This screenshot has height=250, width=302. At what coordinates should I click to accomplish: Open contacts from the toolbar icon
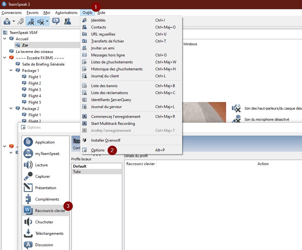[x=68, y=21]
